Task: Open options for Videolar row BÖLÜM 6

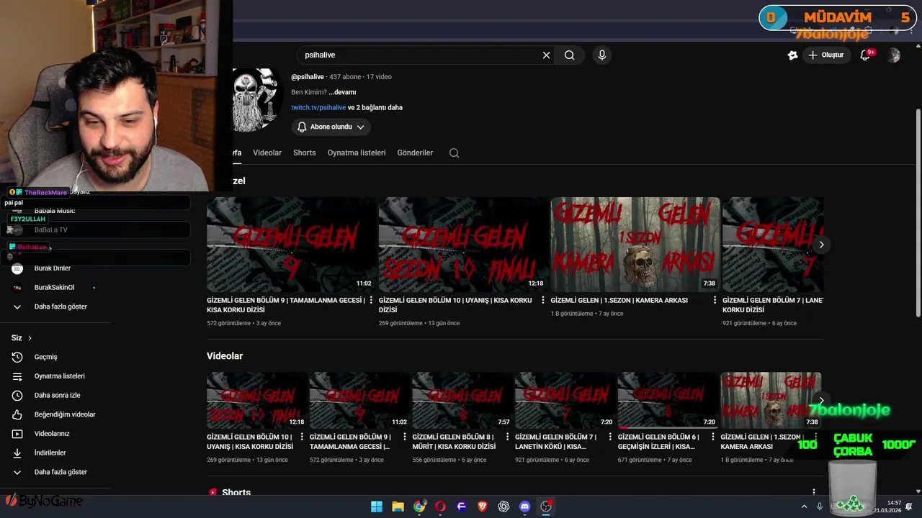Action: coord(713,437)
